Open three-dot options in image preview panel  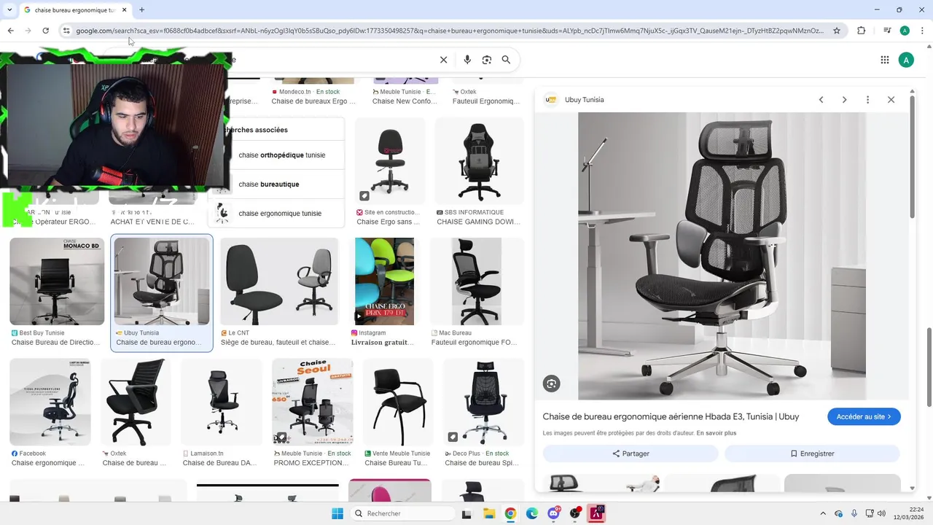pyautogui.click(x=867, y=100)
